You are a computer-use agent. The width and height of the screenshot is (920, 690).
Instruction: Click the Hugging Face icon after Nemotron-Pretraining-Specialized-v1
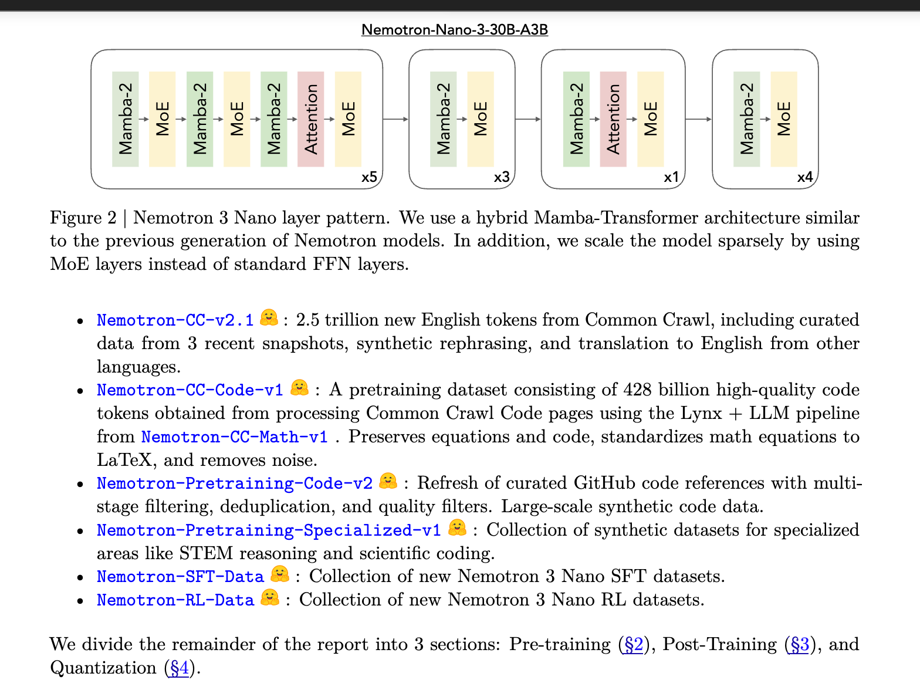pos(457,528)
